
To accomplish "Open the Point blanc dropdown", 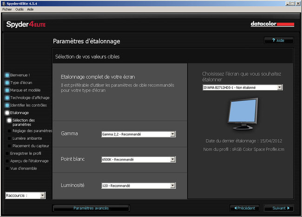I will pyautogui.click(x=138, y=159).
